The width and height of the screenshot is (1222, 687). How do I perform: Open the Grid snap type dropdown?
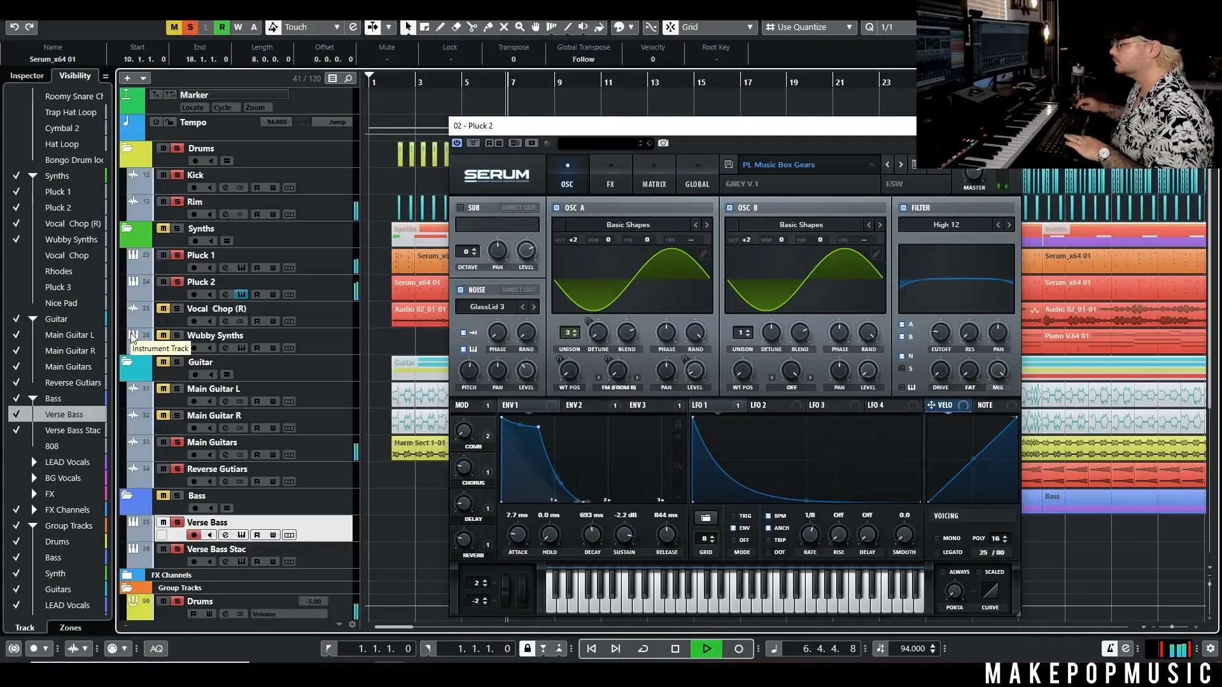(x=718, y=27)
